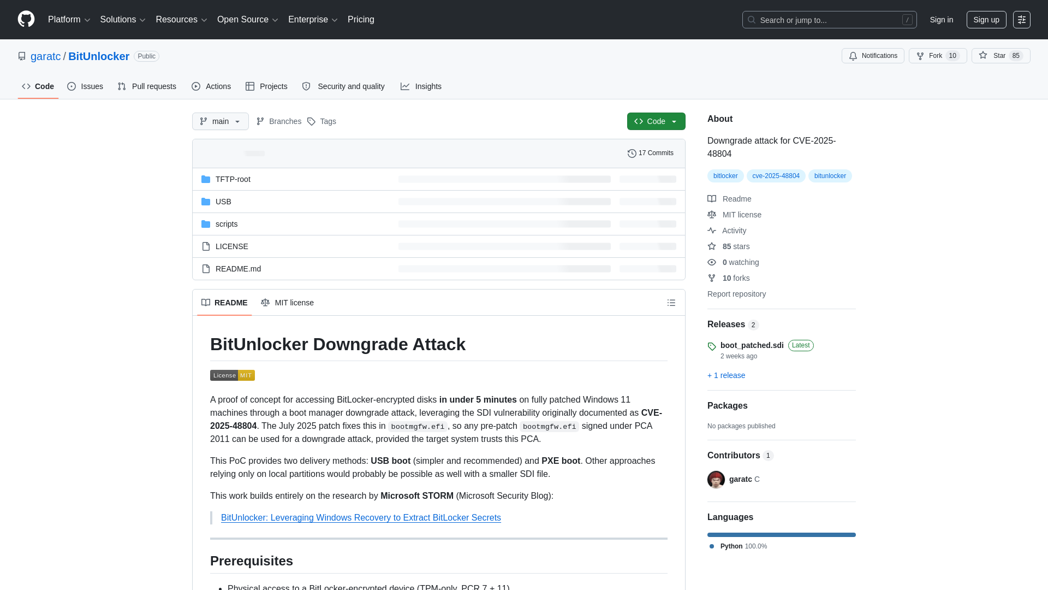Switch to the Issues tab
1048x590 pixels.
(85, 86)
